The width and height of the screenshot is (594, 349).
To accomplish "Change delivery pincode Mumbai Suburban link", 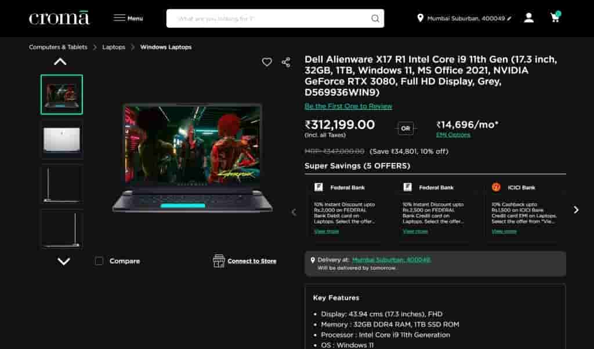I will coord(392,260).
